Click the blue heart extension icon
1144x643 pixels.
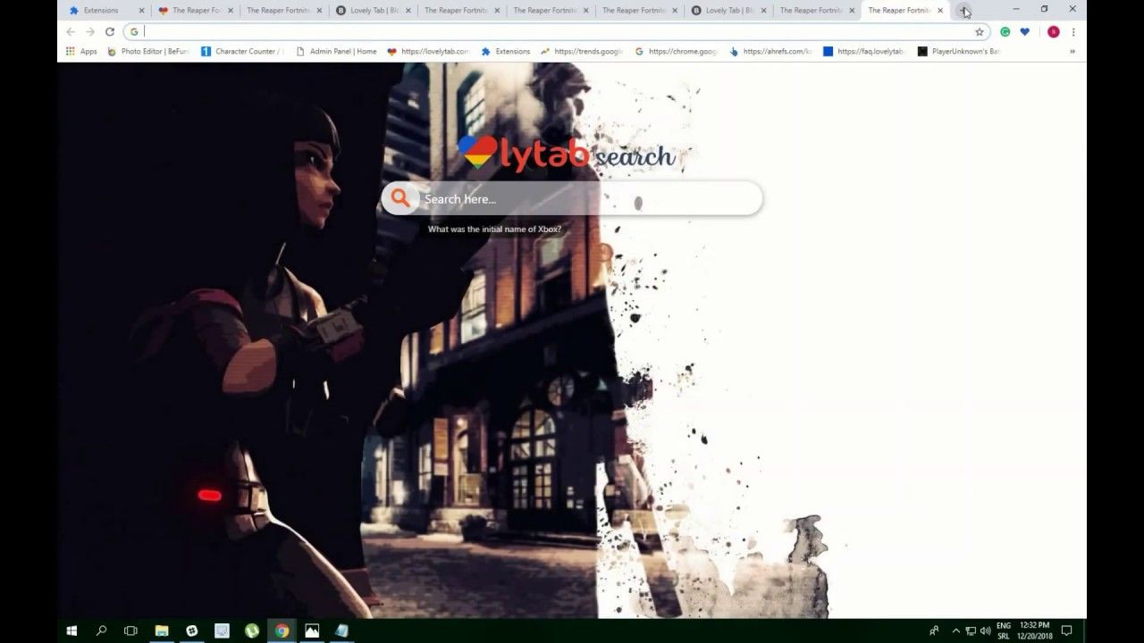click(1025, 32)
